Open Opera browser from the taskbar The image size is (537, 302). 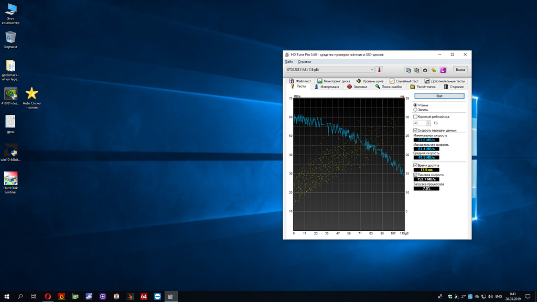tap(48, 296)
